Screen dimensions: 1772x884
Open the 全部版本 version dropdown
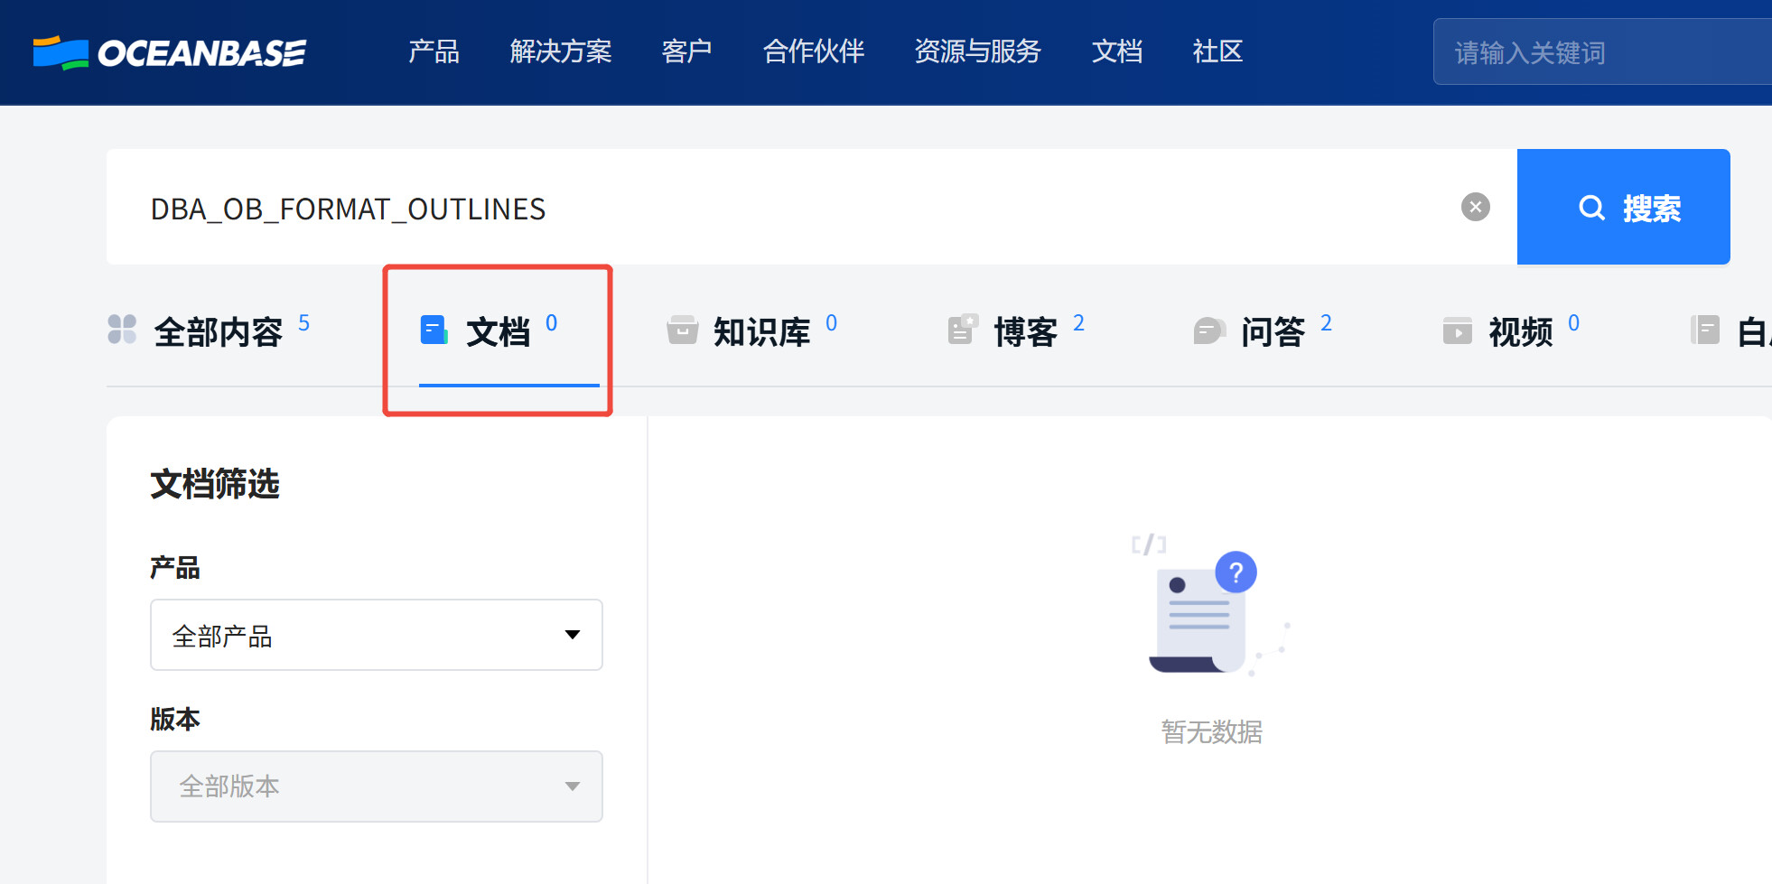(x=376, y=786)
